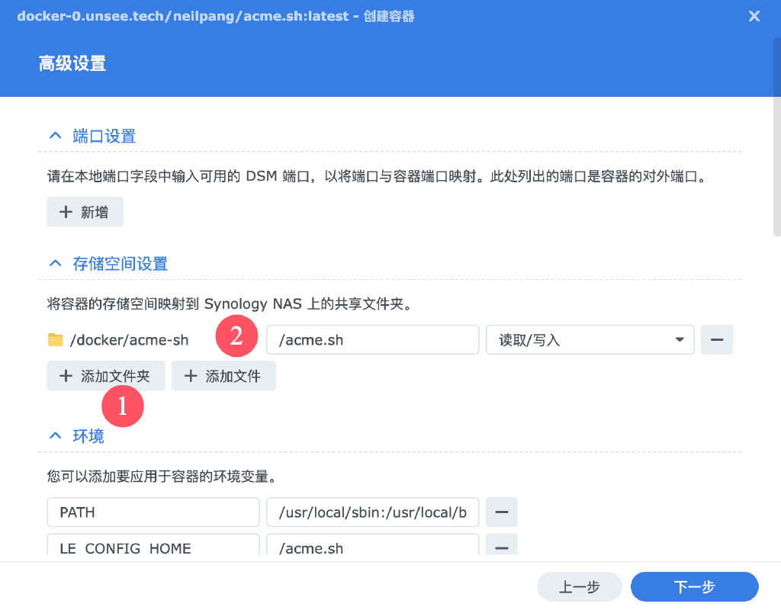Viewport: 781px width, 610px height.
Task: Click the plus icon on 添加文件夹
Action: (x=65, y=375)
